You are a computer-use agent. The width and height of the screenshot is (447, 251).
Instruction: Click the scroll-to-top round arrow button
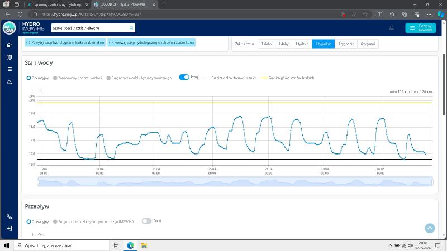coord(430,228)
